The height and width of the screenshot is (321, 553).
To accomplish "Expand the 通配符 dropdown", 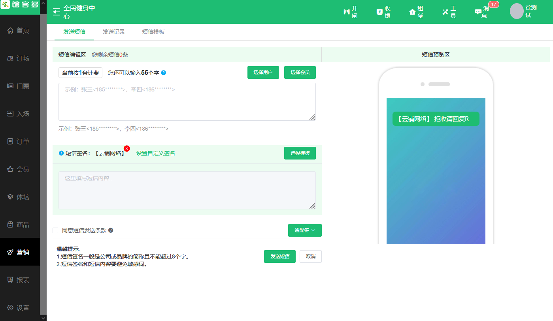I will [x=305, y=230].
